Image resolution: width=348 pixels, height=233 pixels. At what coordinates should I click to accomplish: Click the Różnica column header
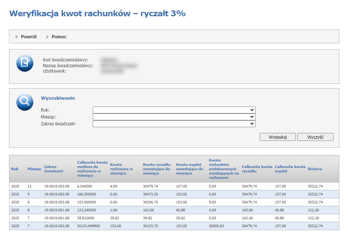(x=315, y=169)
